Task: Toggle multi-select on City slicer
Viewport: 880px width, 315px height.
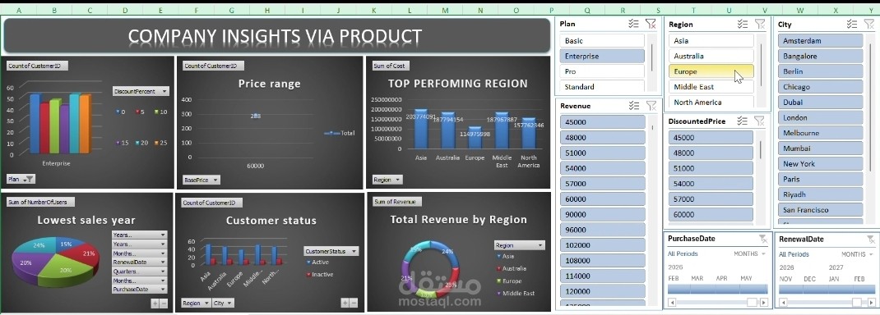Action: [x=852, y=24]
